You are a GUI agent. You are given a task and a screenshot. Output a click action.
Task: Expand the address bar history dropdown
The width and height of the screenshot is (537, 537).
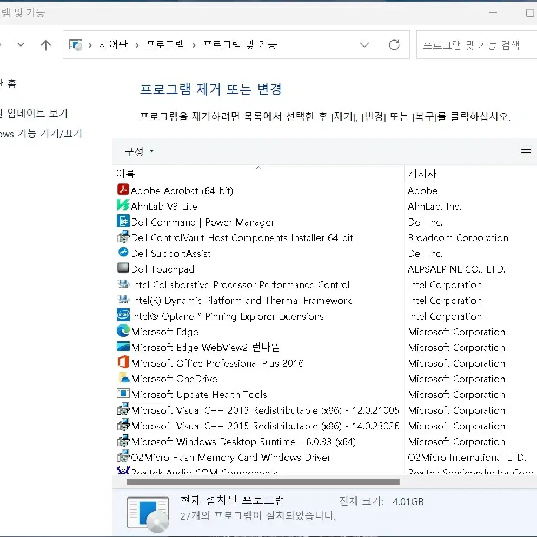click(364, 45)
